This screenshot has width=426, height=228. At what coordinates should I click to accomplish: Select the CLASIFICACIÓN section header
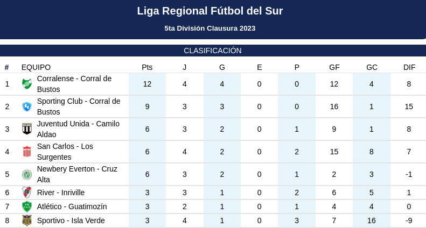click(x=213, y=51)
